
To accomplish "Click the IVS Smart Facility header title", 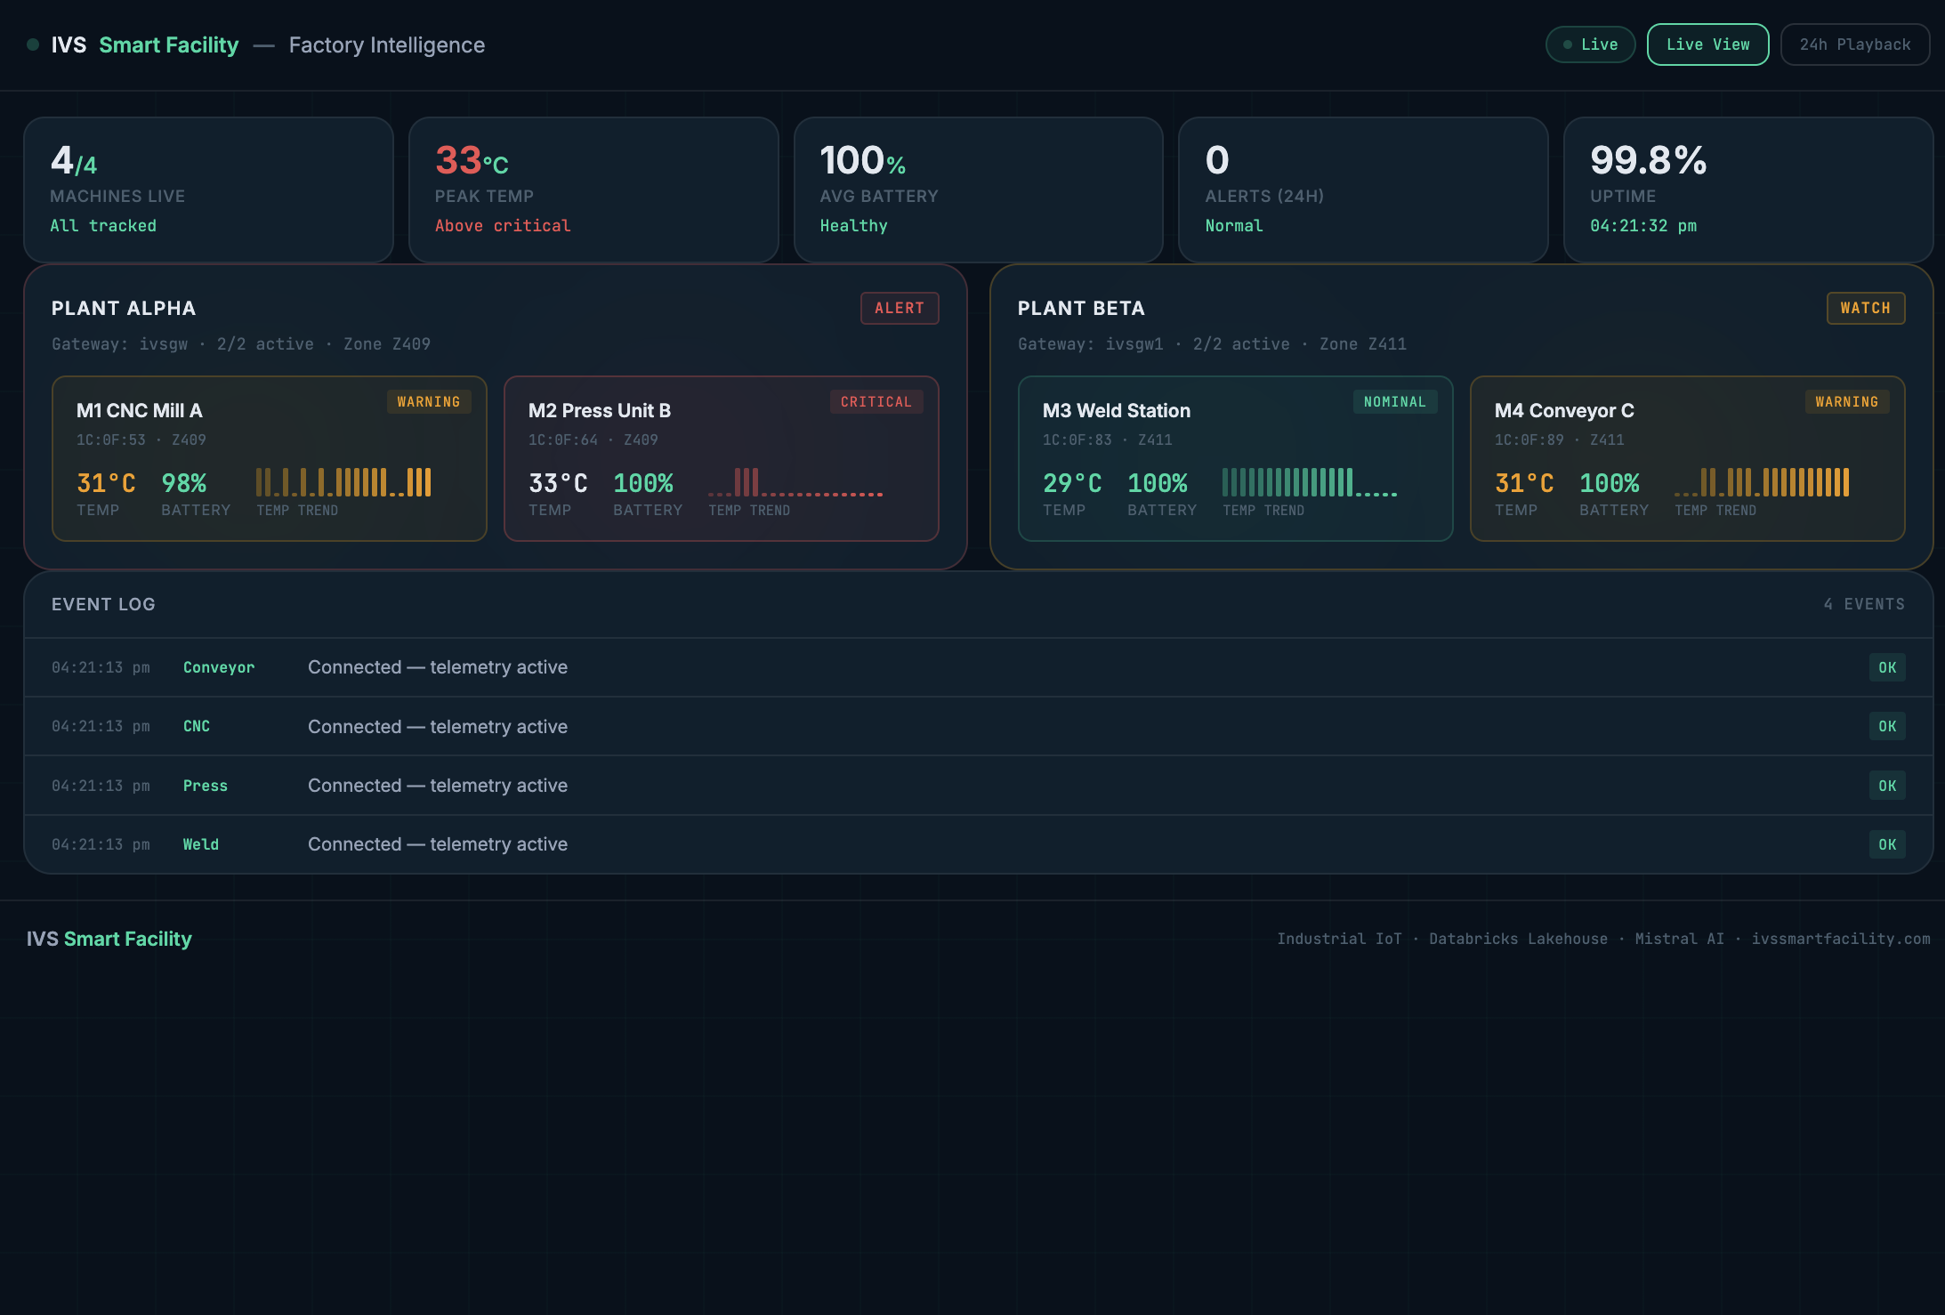I will (145, 44).
